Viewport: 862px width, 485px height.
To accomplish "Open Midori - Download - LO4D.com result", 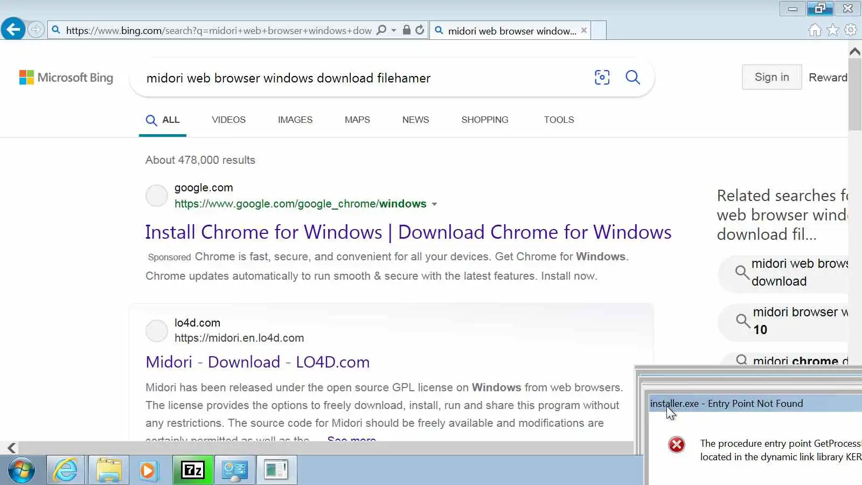I will (258, 362).
